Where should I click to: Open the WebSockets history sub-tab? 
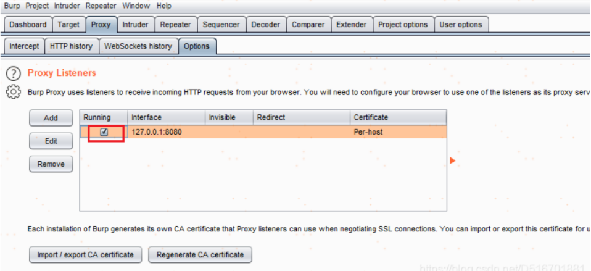(x=138, y=46)
